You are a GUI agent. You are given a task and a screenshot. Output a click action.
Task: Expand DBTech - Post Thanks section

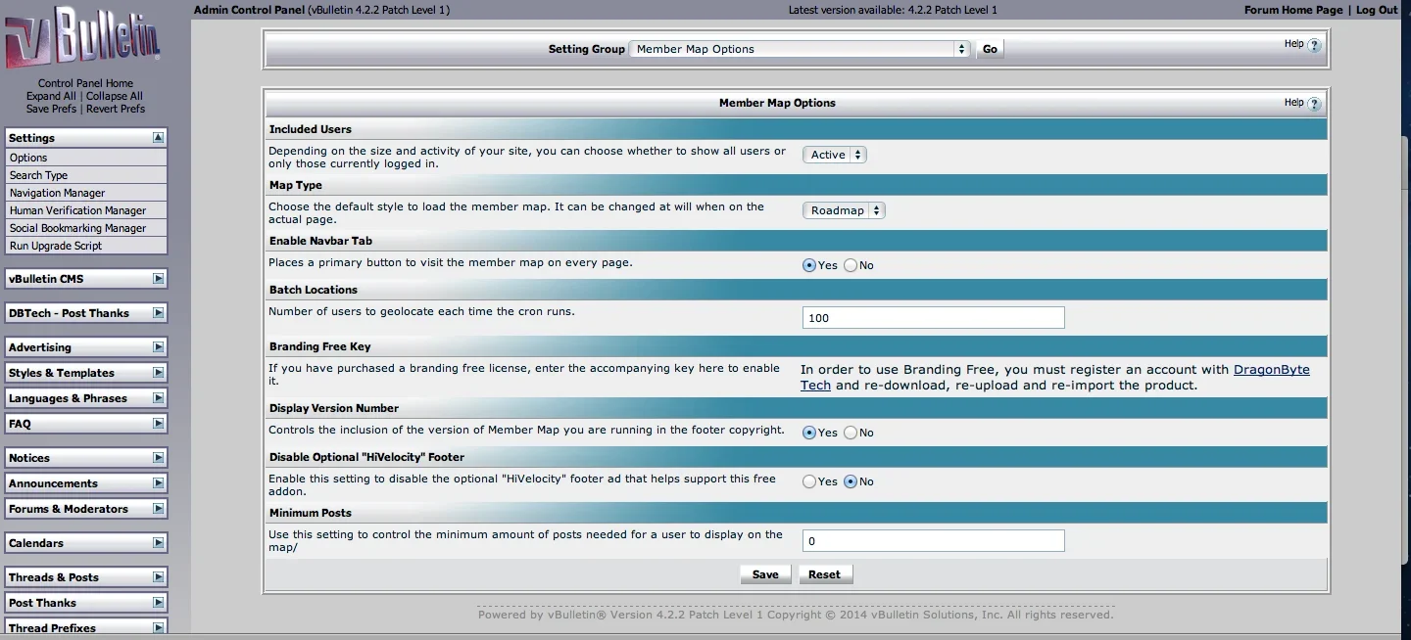click(x=158, y=313)
